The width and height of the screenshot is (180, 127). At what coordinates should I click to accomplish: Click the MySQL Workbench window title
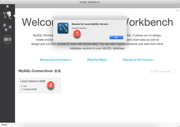90,2
